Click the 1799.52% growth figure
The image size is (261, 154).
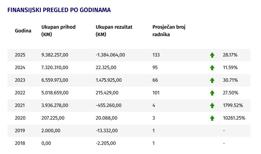233,105
